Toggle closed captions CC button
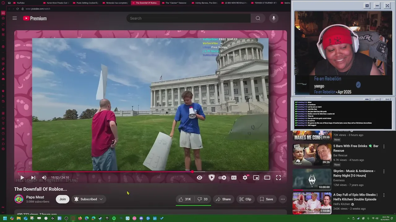 click(x=234, y=178)
